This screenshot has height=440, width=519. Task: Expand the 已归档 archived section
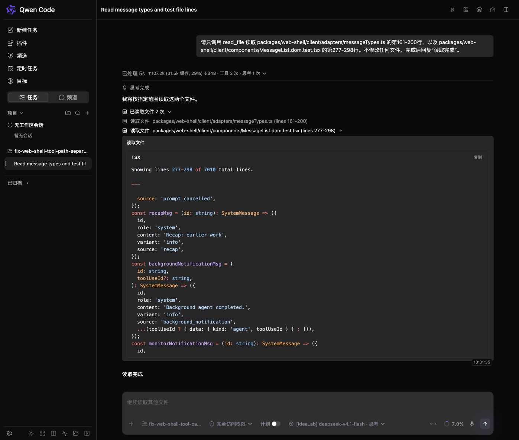pyautogui.click(x=18, y=183)
